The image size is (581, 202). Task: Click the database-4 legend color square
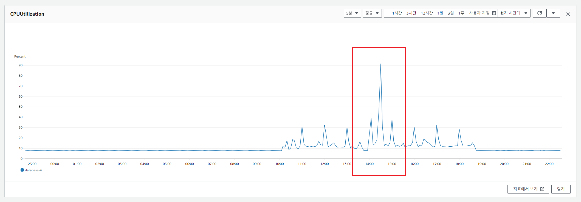(x=22, y=170)
